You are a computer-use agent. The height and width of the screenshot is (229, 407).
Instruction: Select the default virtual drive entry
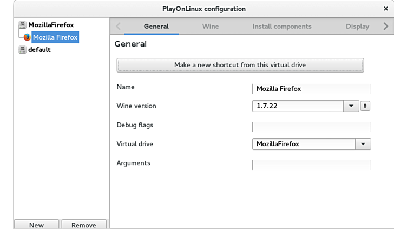pos(40,50)
